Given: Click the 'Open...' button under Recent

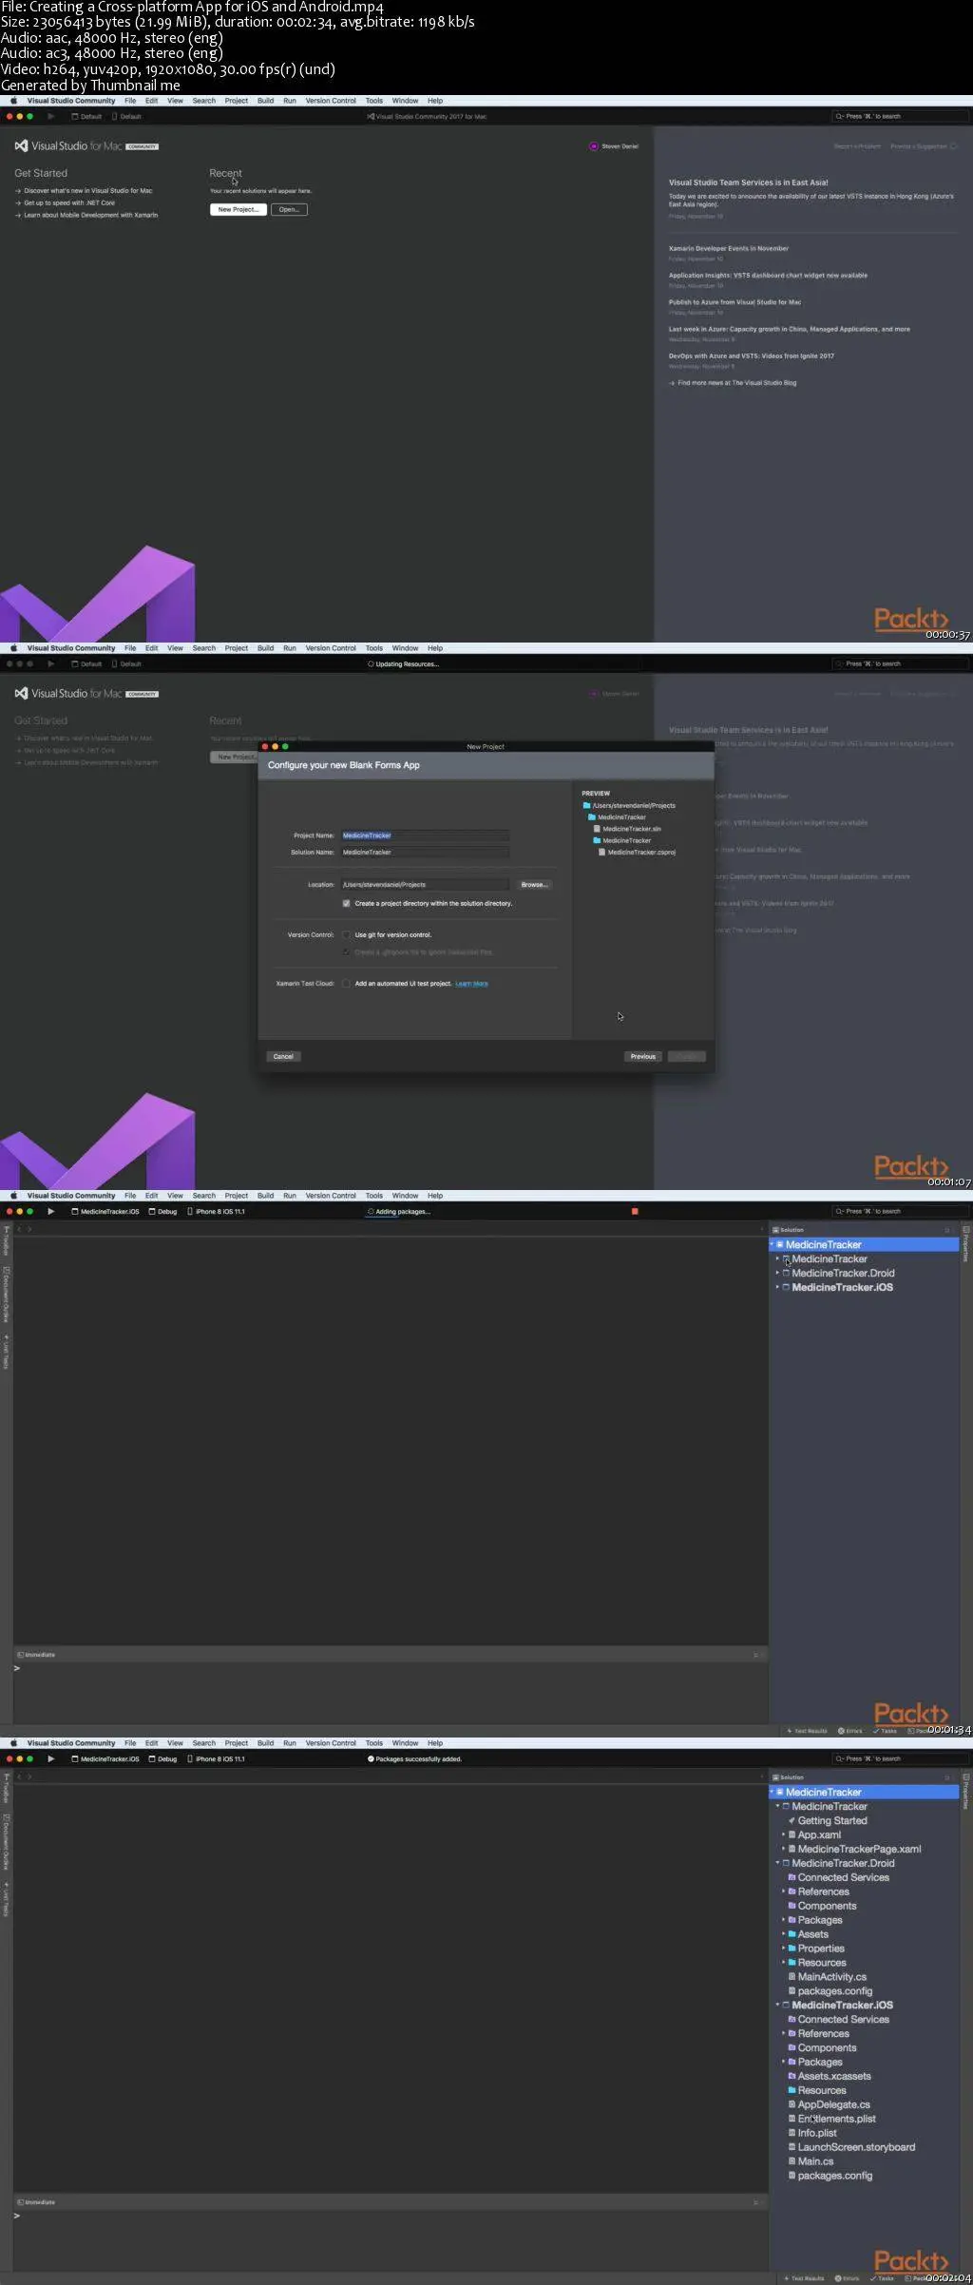Looking at the screenshot, I should tap(289, 209).
